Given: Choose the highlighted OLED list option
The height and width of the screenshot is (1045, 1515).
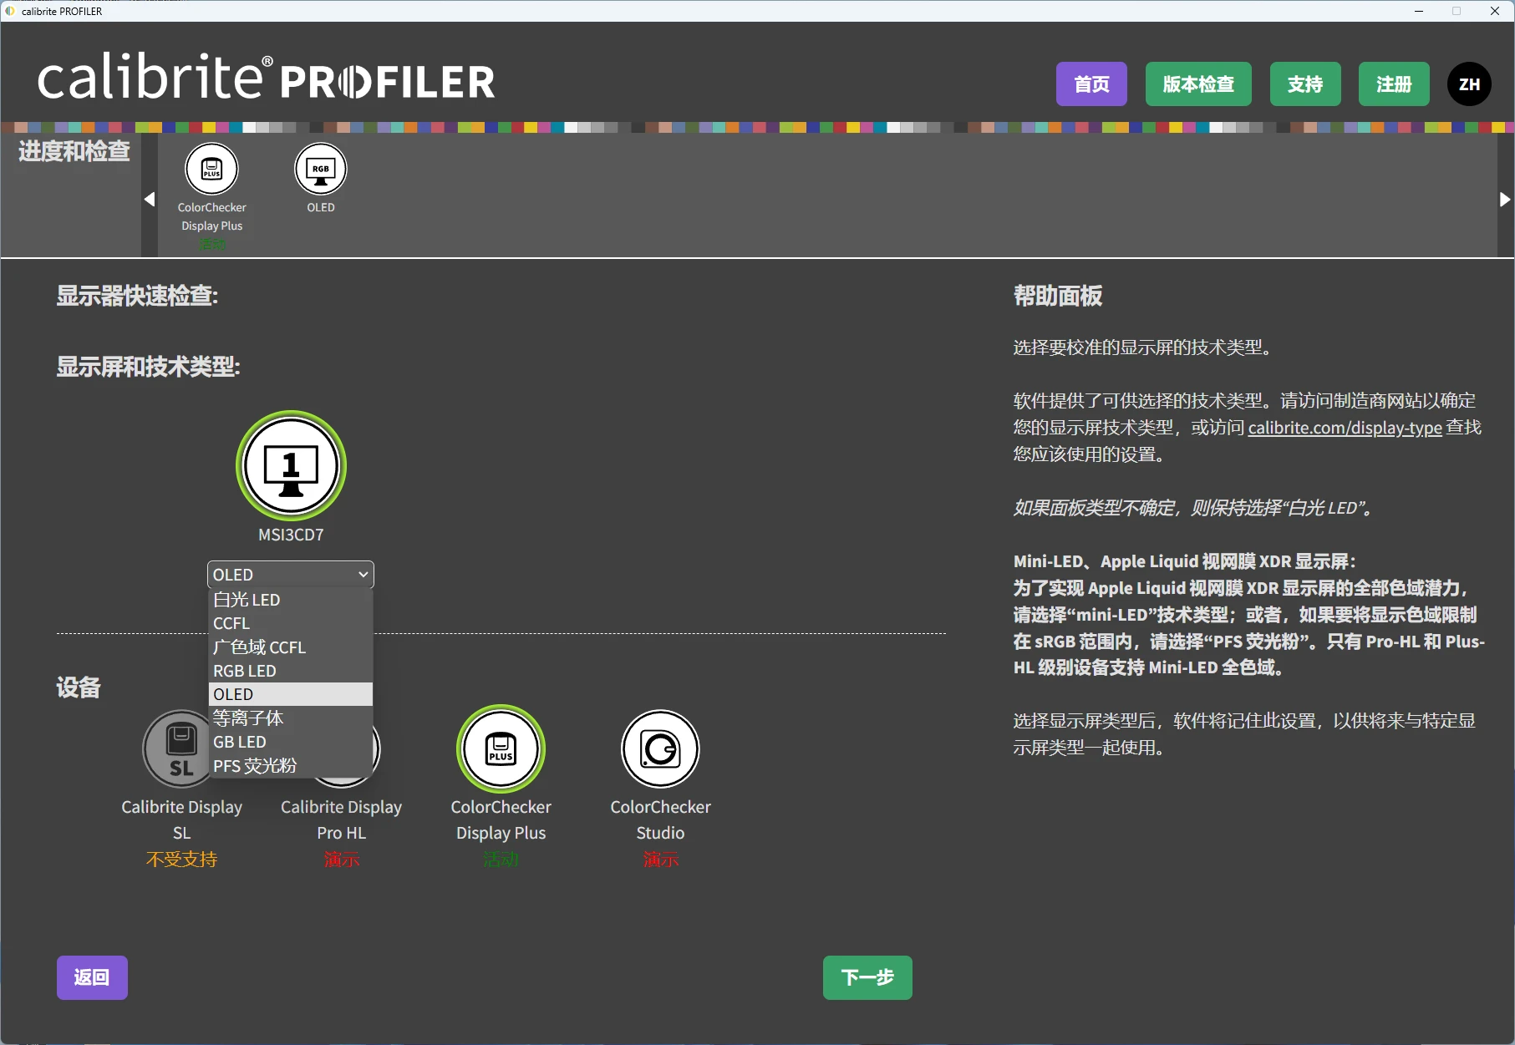Looking at the screenshot, I should (x=290, y=694).
